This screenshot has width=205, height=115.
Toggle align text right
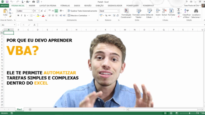pyautogui.click(x=56, y=16)
